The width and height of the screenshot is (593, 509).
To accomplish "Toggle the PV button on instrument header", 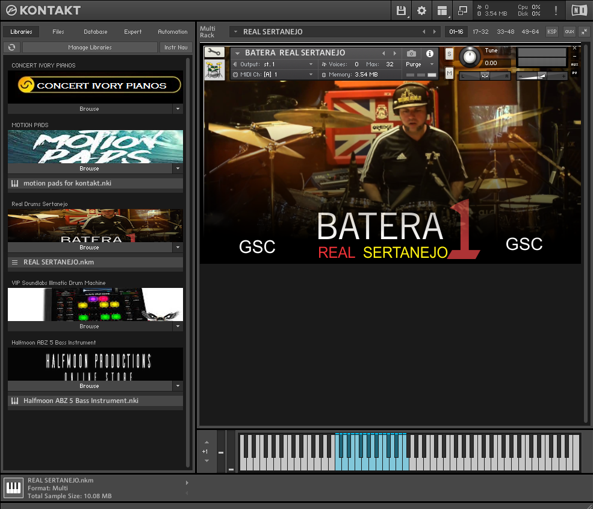I will click(x=574, y=73).
